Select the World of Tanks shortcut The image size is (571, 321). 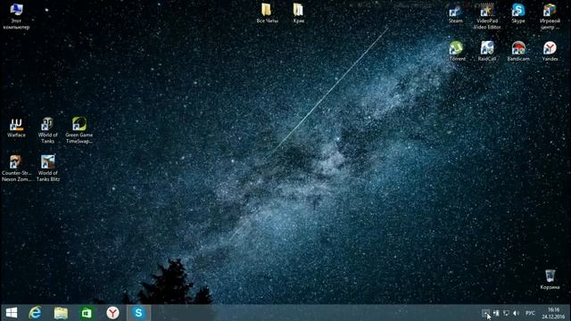click(x=47, y=130)
